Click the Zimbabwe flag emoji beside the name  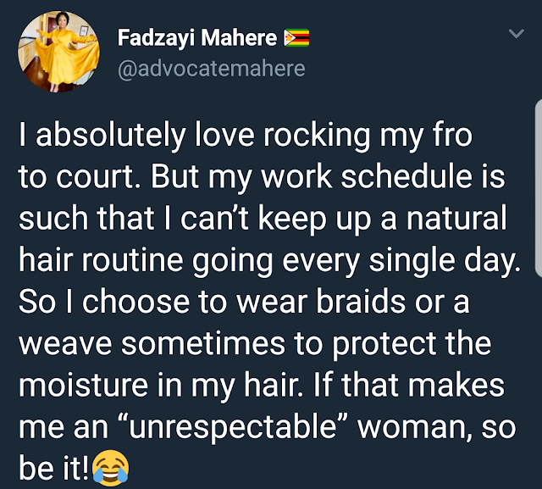[296, 38]
